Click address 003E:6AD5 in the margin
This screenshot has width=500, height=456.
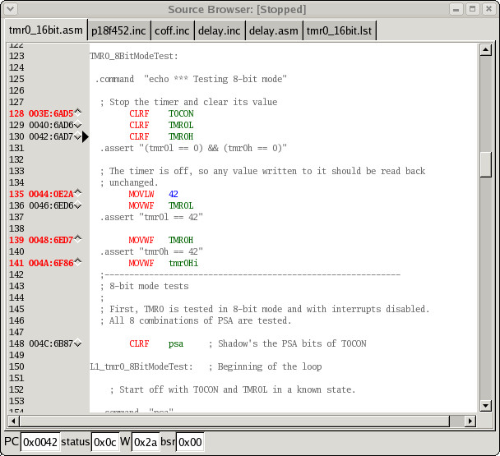point(51,113)
